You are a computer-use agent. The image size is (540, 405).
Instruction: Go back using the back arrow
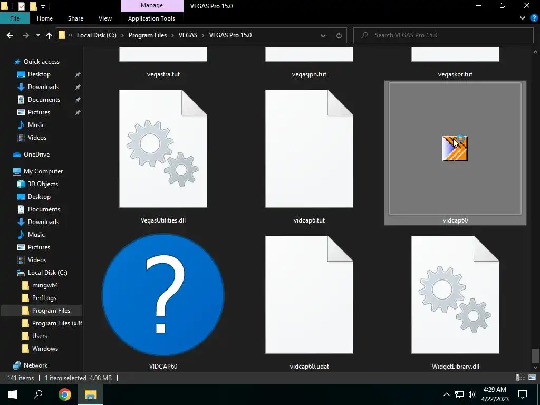[x=10, y=35]
